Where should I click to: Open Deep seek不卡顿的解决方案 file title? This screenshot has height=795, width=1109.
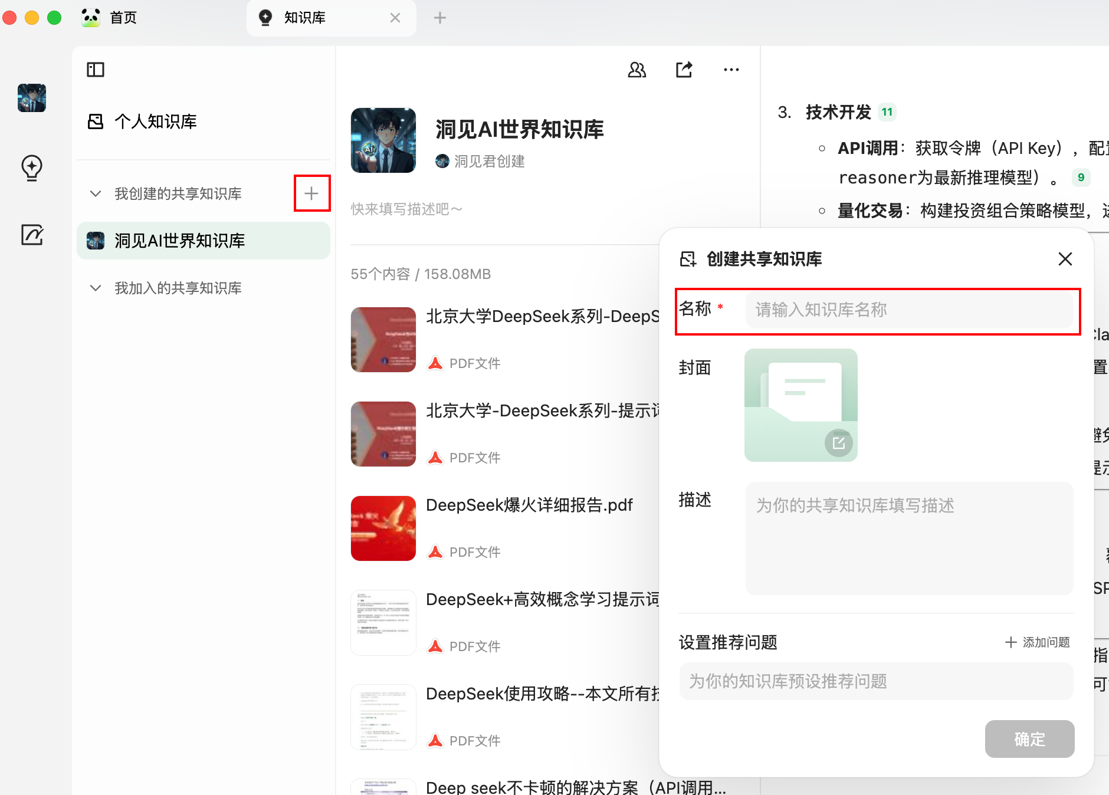pos(576,787)
